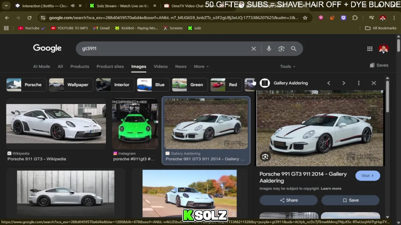The image size is (401, 225).
Task: Open the Screens bookmark
Action: 173,28
